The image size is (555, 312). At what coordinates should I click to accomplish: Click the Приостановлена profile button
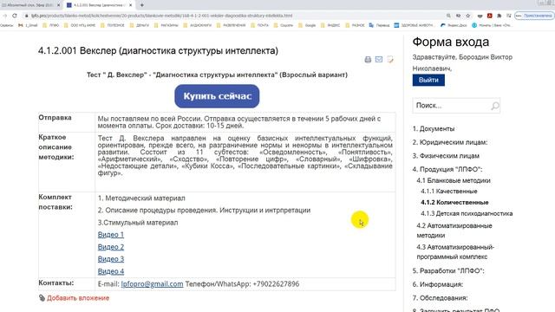534,16
